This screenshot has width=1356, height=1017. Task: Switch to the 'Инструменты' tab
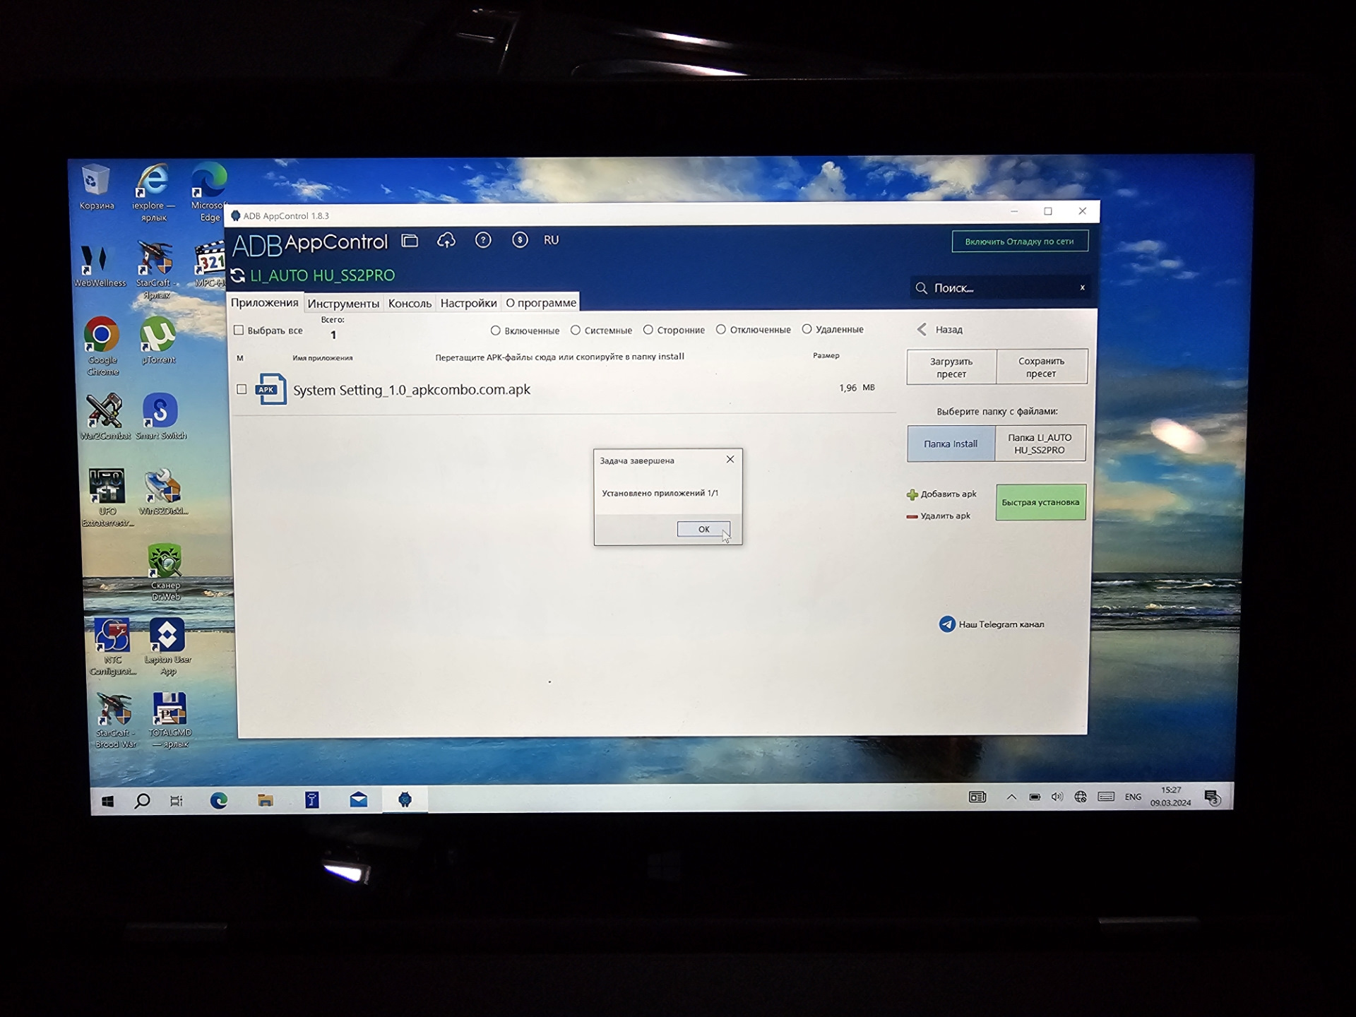pyautogui.click(x=343, y=304)
